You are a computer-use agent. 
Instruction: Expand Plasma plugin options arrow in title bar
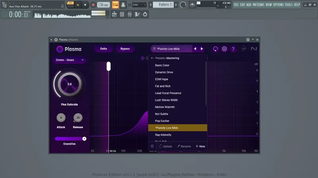pyautogui.click(x=51, y=40)
